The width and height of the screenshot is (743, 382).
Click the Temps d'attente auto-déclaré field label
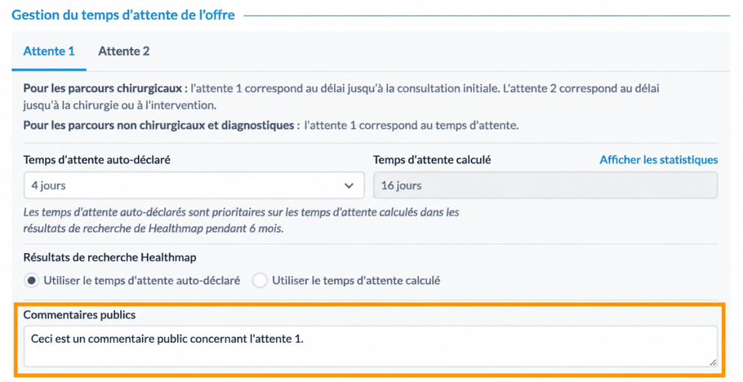point(96,160)
